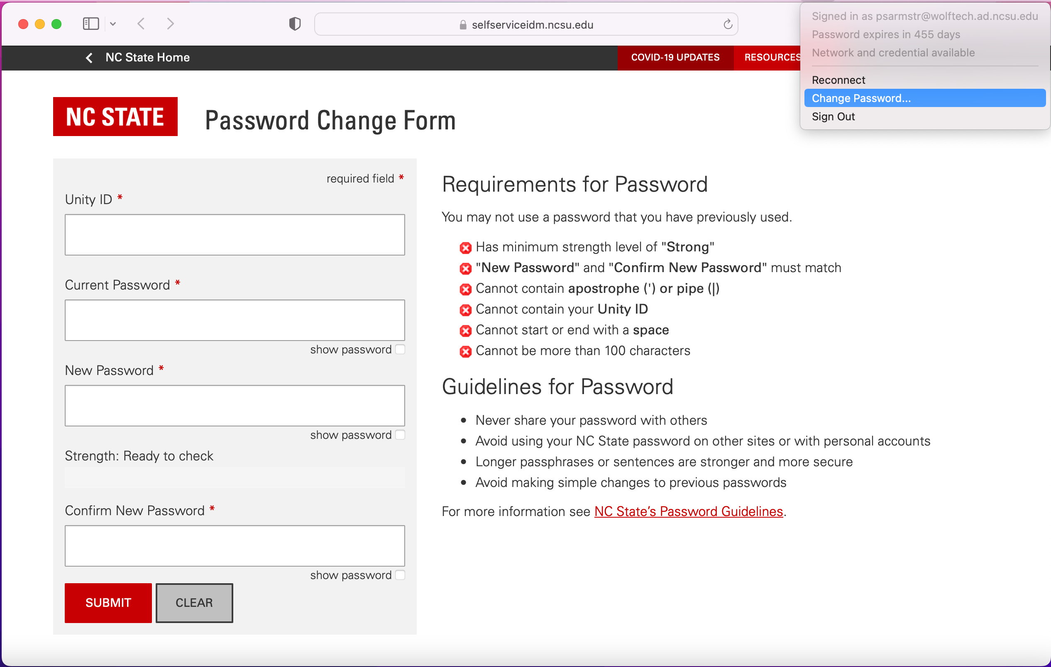Click the browser back arrow
This screenshot has width=1051, height=667.
point(141,24)
